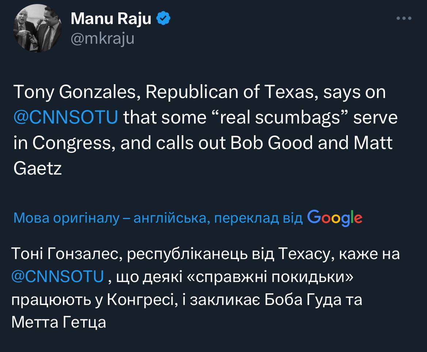The width and height of the screenshot is (427, 352).
Task: Open the @mkraju handle link
Action: tap(102, 39)
